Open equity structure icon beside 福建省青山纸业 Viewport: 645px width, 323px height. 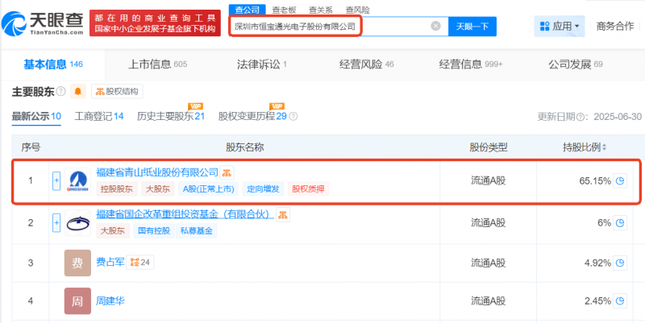(x=227, y=172)
